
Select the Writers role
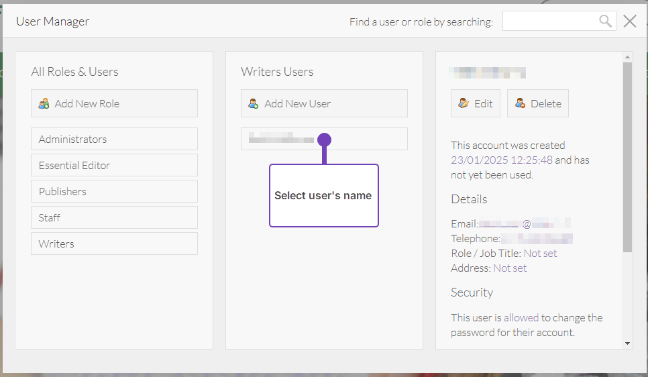(114, 244)
